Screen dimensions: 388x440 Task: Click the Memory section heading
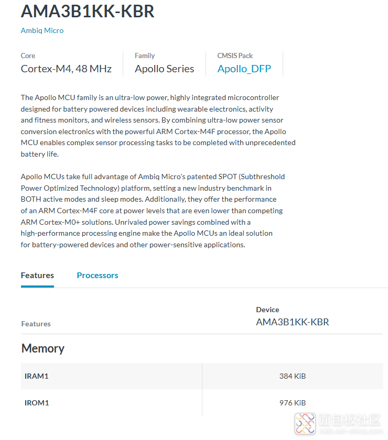(x=42, y=348)
